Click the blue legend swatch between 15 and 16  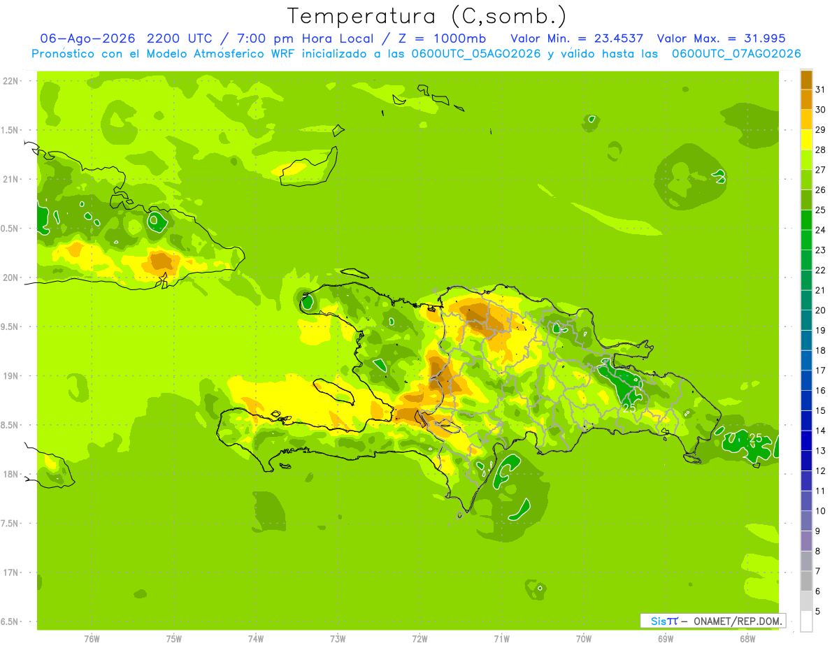(x=806, y=401)
